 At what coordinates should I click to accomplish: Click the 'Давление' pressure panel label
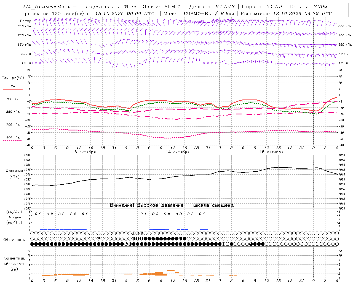[14, 171]
